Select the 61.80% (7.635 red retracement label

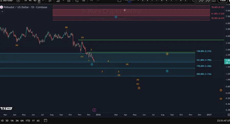click(x=218, y=14)
